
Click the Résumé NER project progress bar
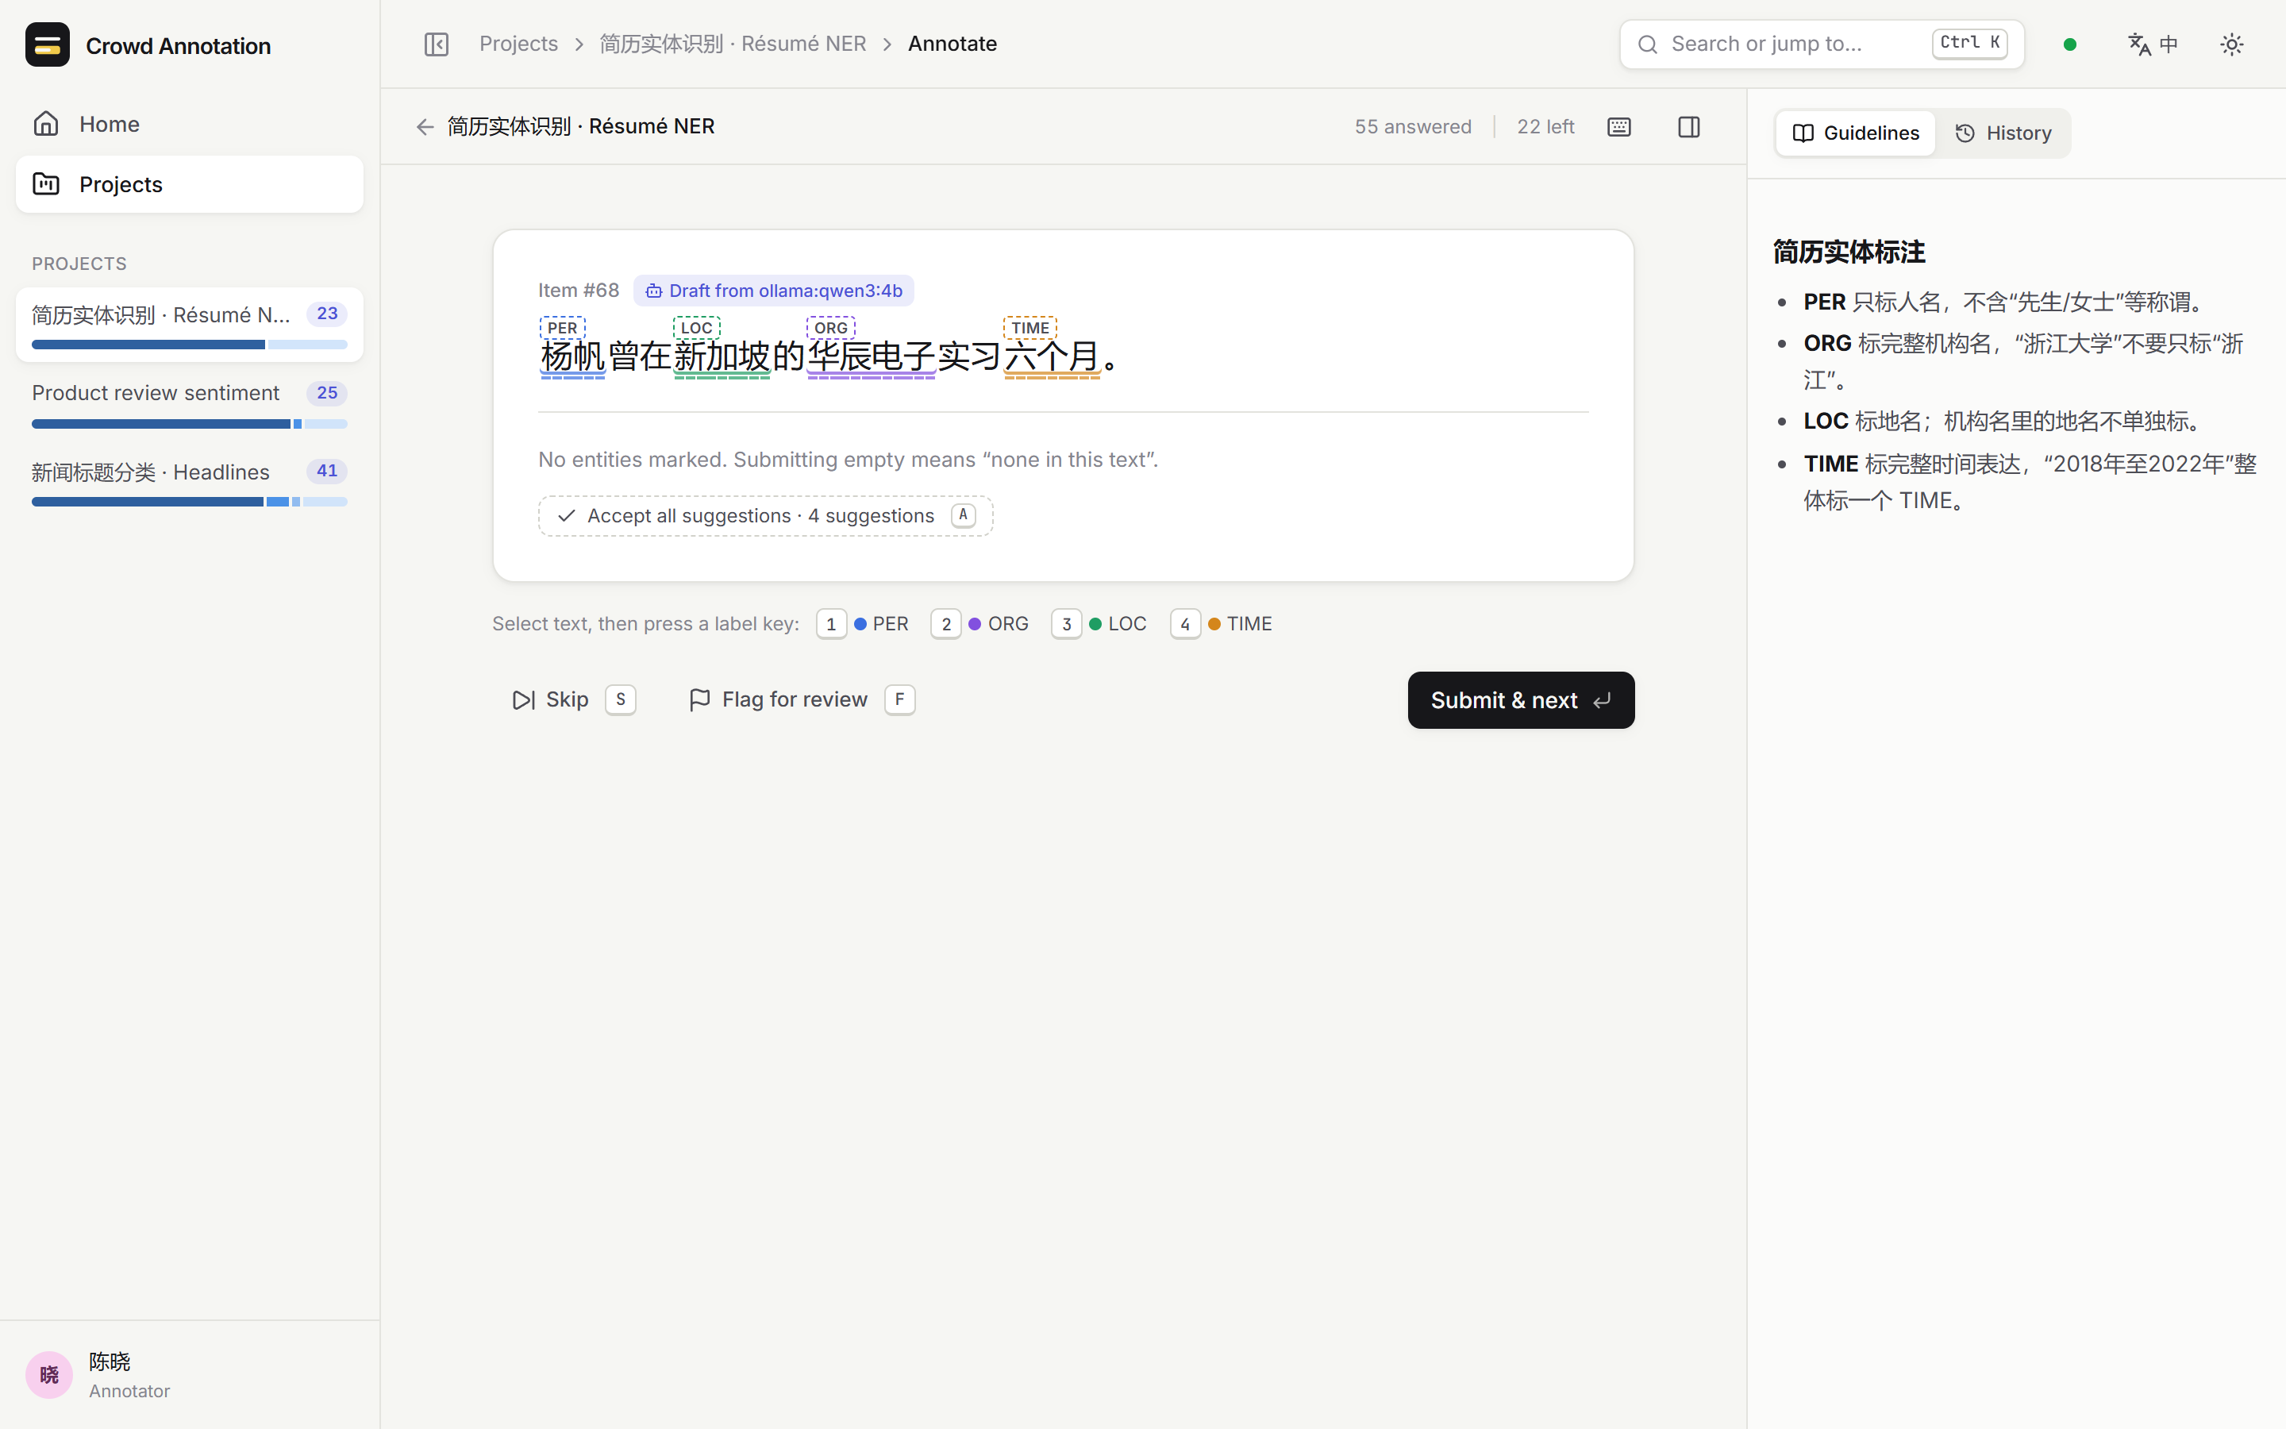[x=189, y=345]
